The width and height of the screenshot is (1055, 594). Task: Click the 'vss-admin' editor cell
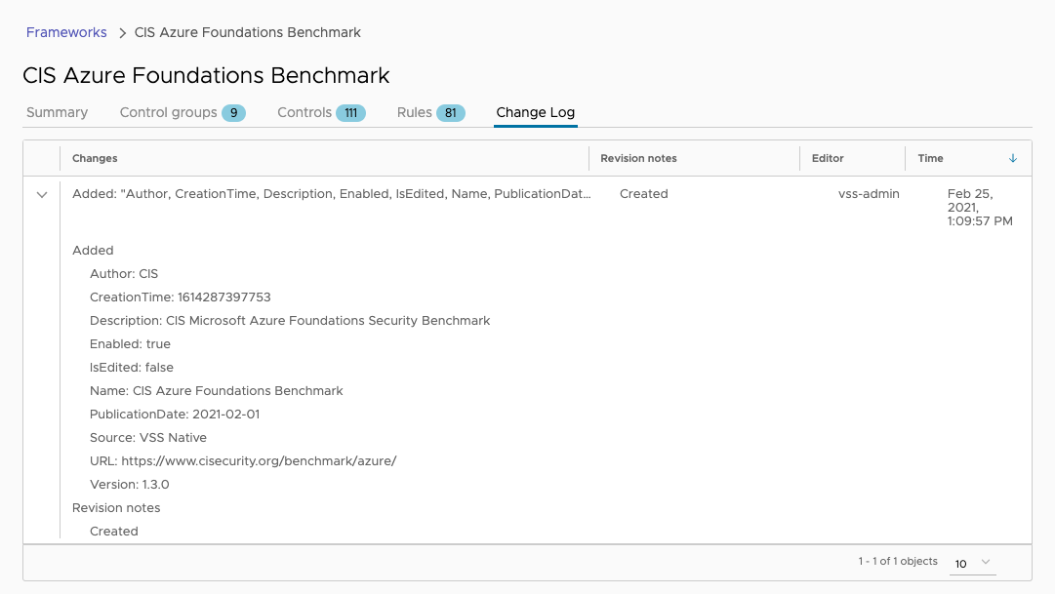click(869, 194)
